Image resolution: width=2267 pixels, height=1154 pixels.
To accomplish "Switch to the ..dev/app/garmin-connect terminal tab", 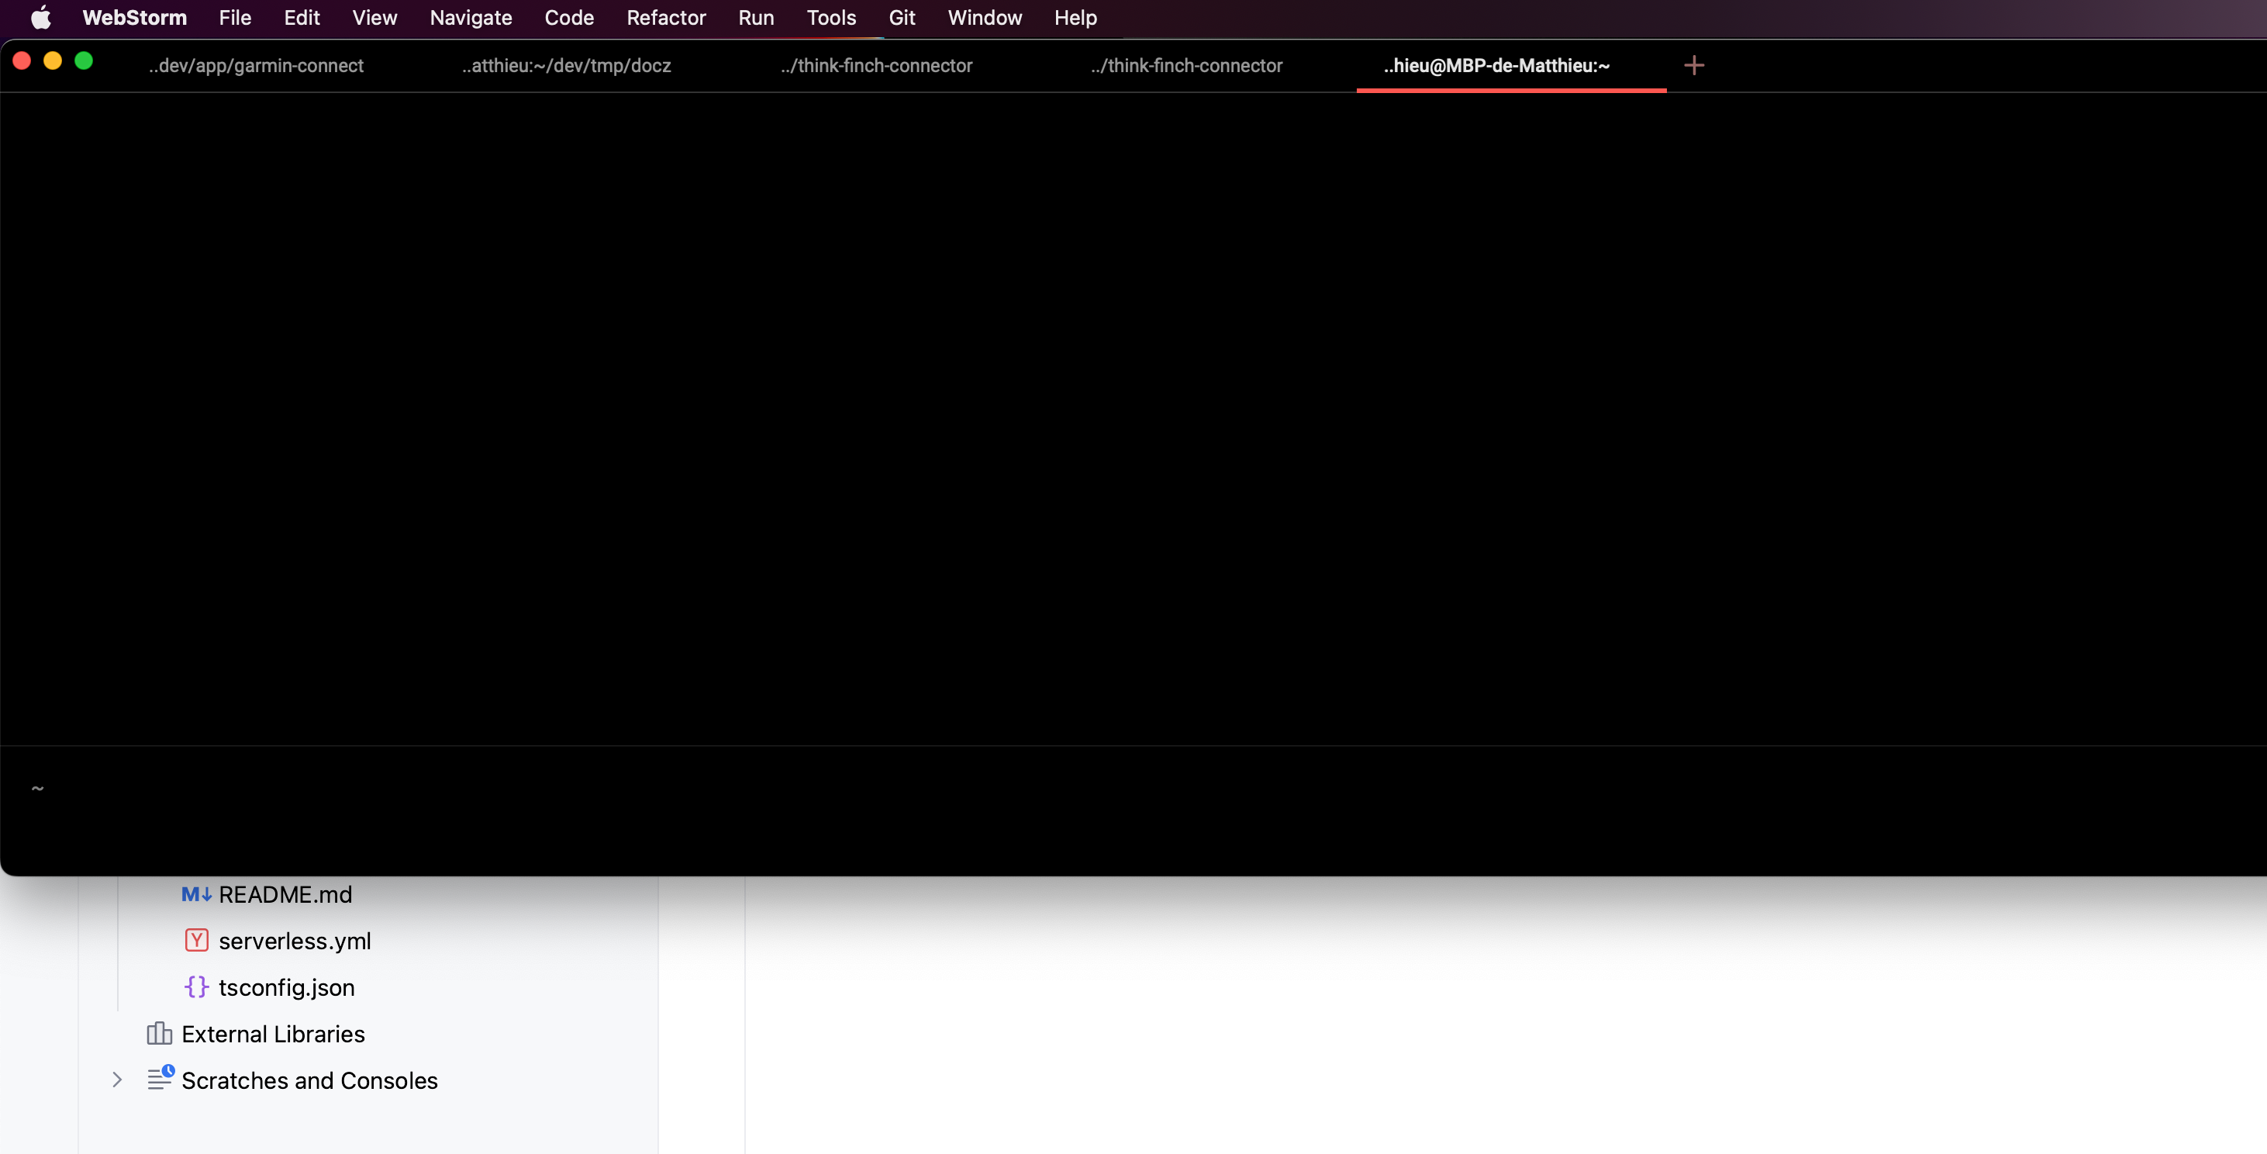I will point(255,64).
